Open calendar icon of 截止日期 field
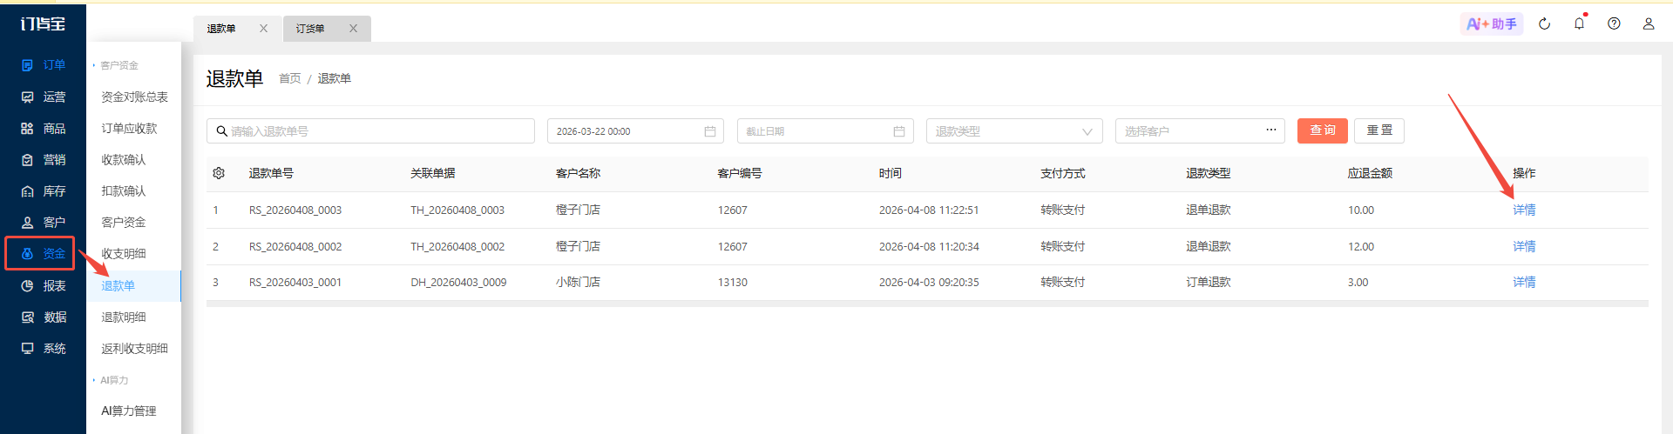Image resolution: width=1673 pixels, height=434 pixels. click(899, 131)
